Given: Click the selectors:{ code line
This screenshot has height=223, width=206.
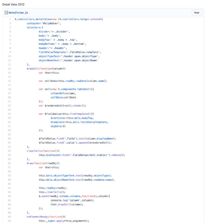Looking at the screenshot, I should 35,27.
